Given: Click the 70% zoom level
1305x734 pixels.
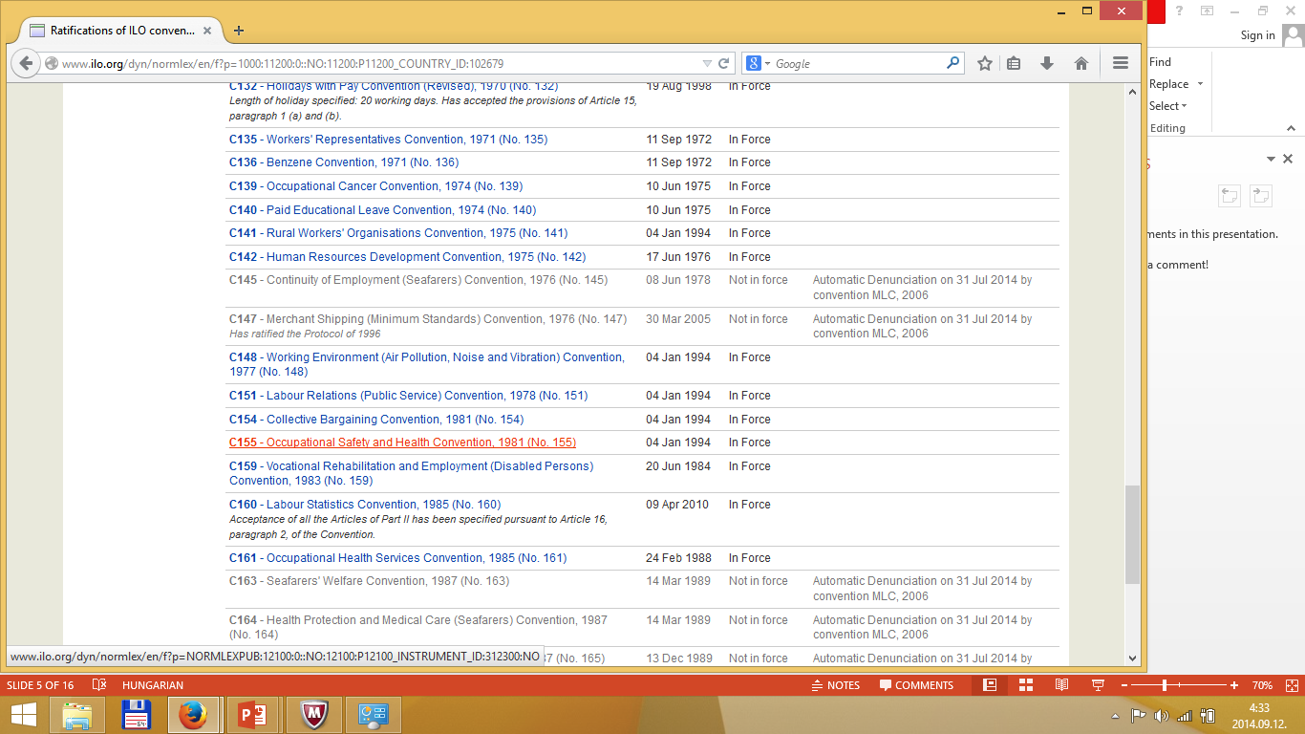Looking at the screenshot, I should pos(1262,685).
